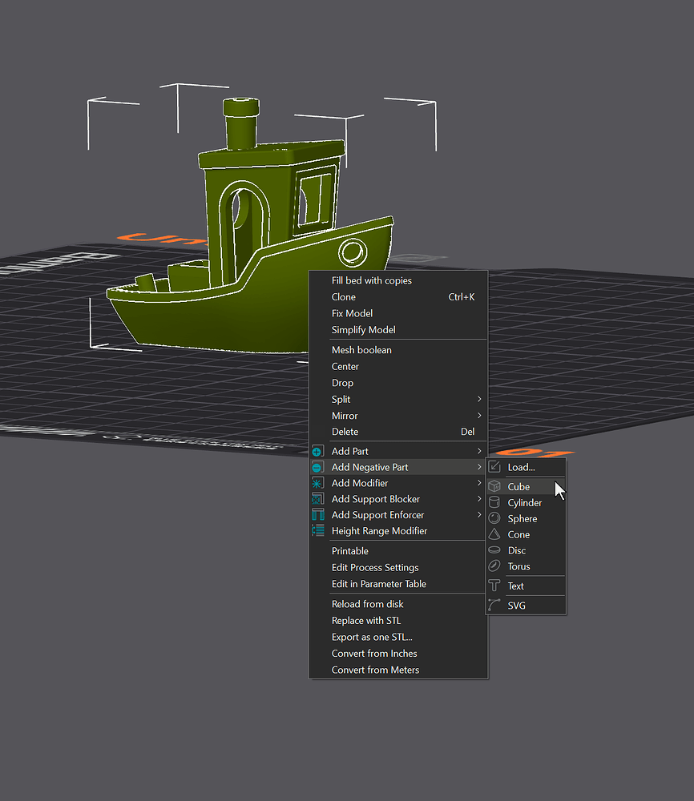Open Edit Process Settings
Viewport: 694px width, 801px height.
click(x=398, y=567)
